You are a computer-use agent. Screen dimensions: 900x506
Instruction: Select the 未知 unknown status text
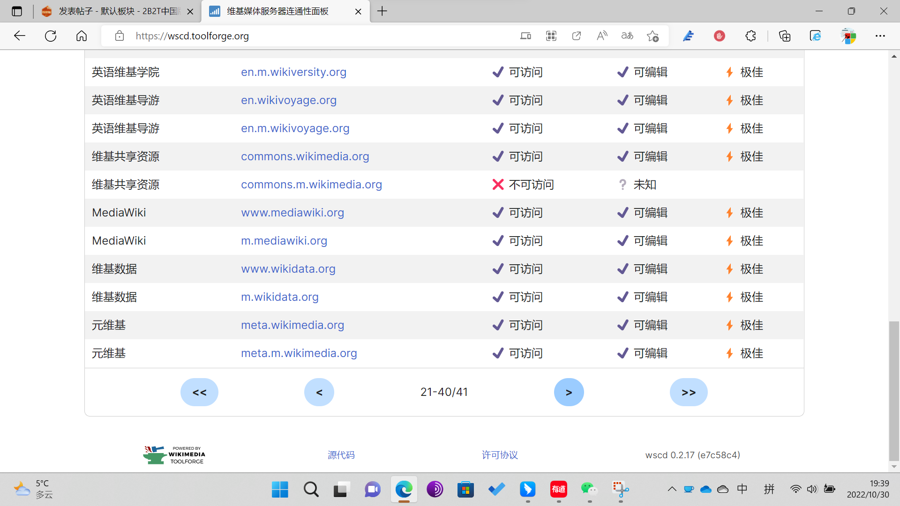point(645,185)
